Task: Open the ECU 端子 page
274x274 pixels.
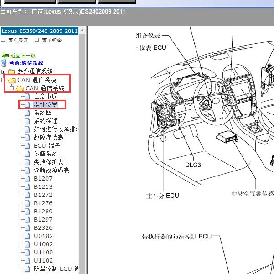Action: pyautogui.click(x=47, y=145)
